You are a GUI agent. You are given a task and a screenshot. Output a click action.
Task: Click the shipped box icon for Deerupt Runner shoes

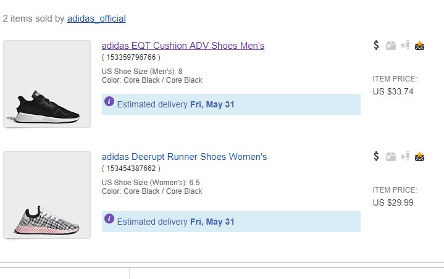pyautogui.click(x=391, y=157)
